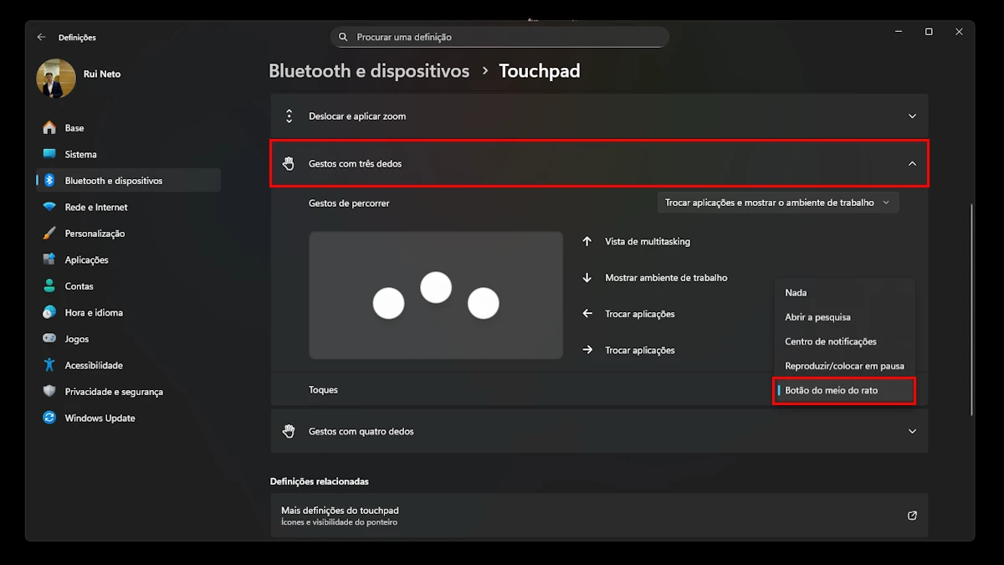Click the back arrow in title bar
The width and height of the screenshot is (1004, 565).
[41, 37]
